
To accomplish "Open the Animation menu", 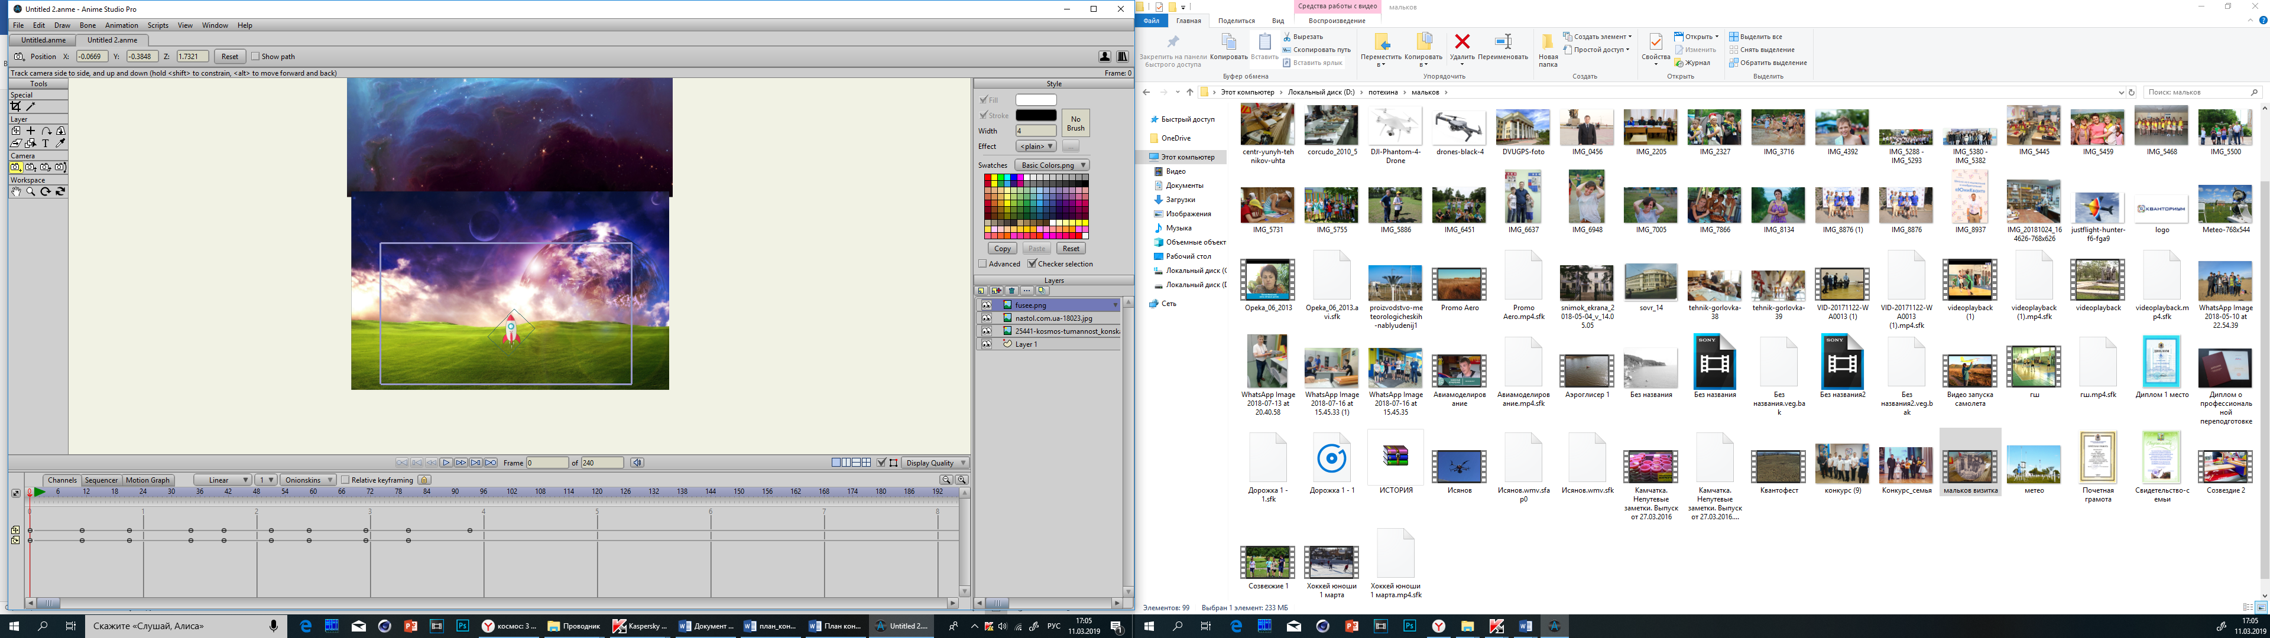I will (x=122, y=25).
